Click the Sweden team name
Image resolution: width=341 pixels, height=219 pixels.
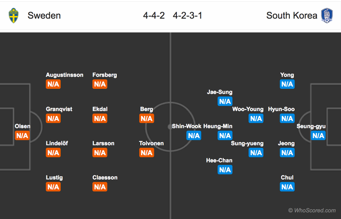(44, 15)
